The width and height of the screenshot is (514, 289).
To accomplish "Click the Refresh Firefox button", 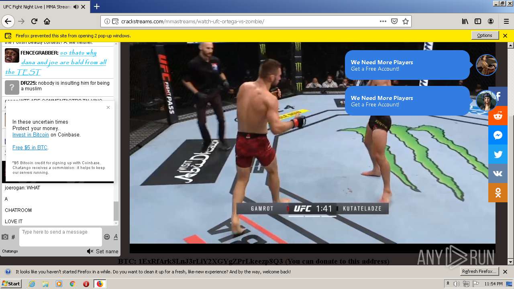I will (479, 271).
